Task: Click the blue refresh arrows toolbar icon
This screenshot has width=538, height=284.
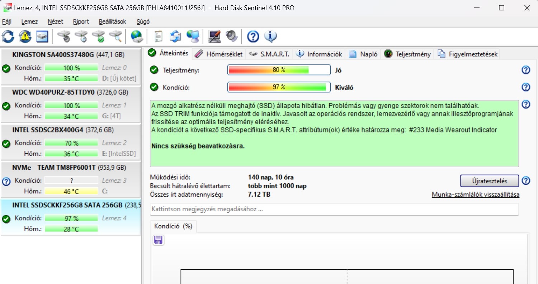Action: [x=8, y=36]
